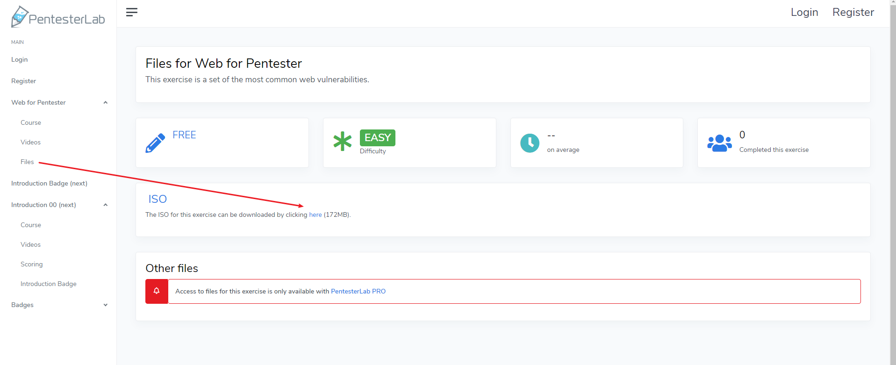Viewport: 896px width, 365px height.
Task: Click the blue pencil FREE icon
Action: [155, 143]
